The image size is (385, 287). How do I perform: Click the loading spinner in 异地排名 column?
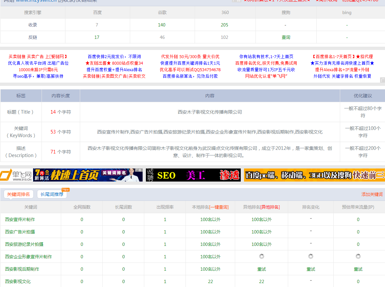[261, 257]
